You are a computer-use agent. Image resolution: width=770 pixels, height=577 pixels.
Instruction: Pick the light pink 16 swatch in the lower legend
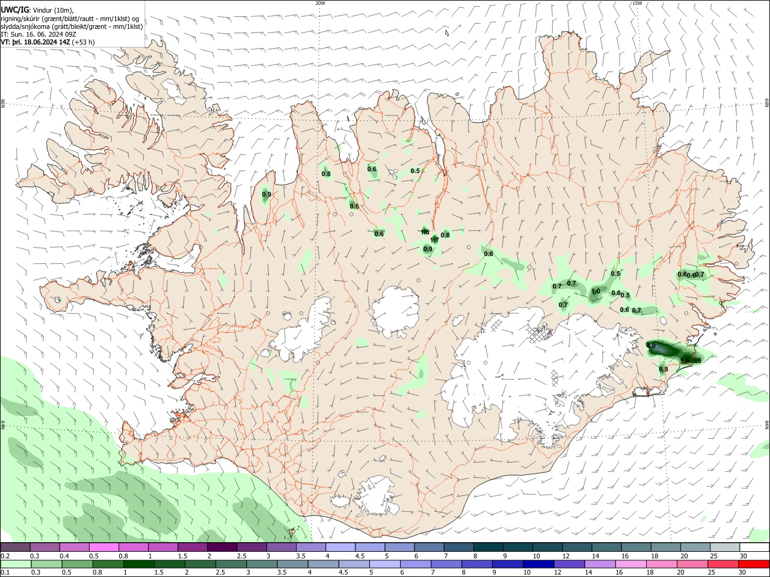pos(631,564)
